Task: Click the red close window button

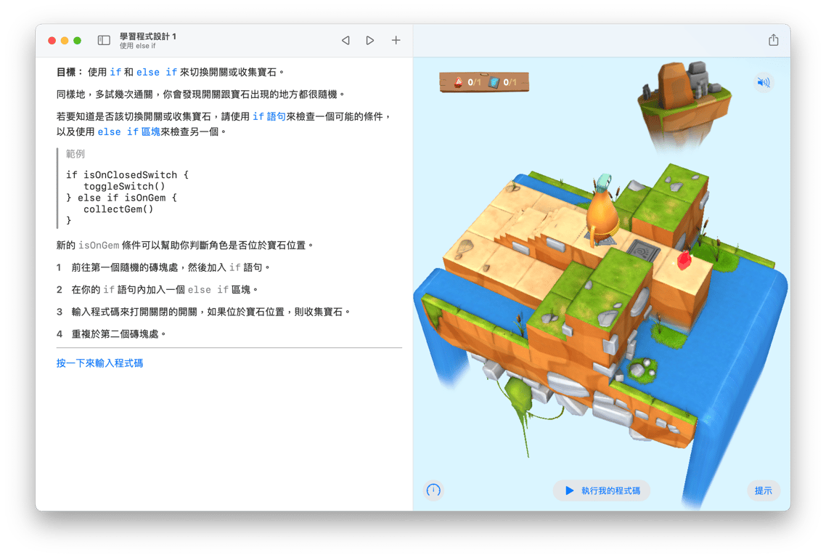Action: point(52,41)
